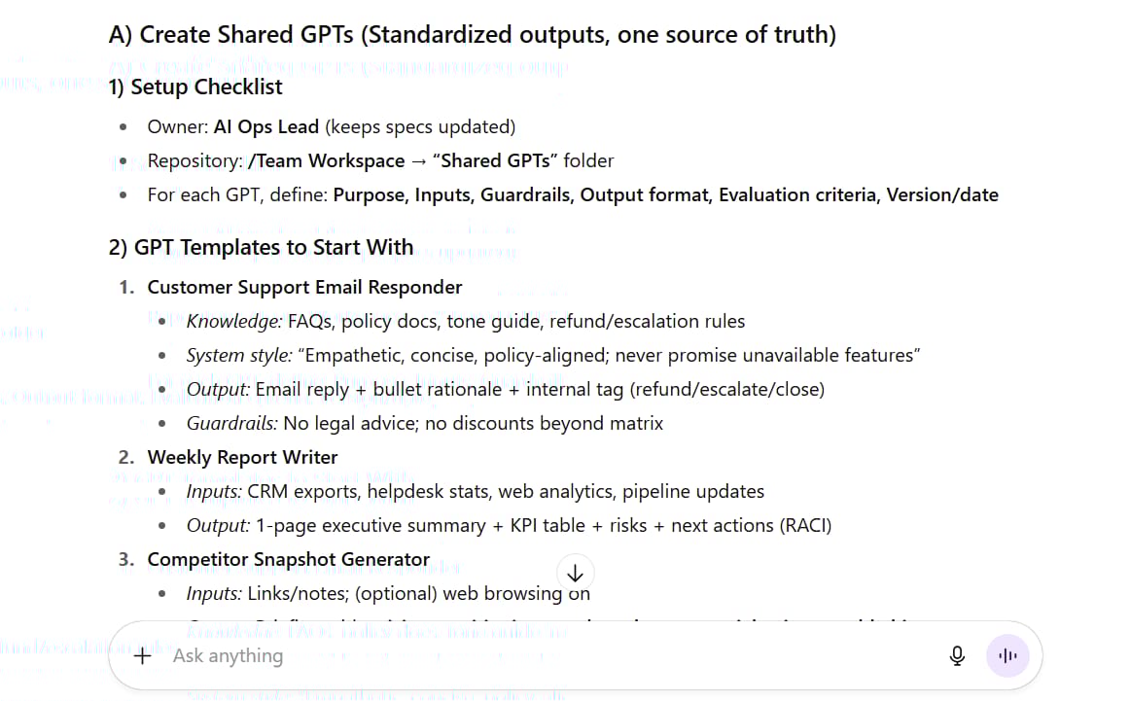Screen dimensions: 1130x701
Task: Click the "System style:" bullet line
Action: pyautogui.click(x=552, y=356)
